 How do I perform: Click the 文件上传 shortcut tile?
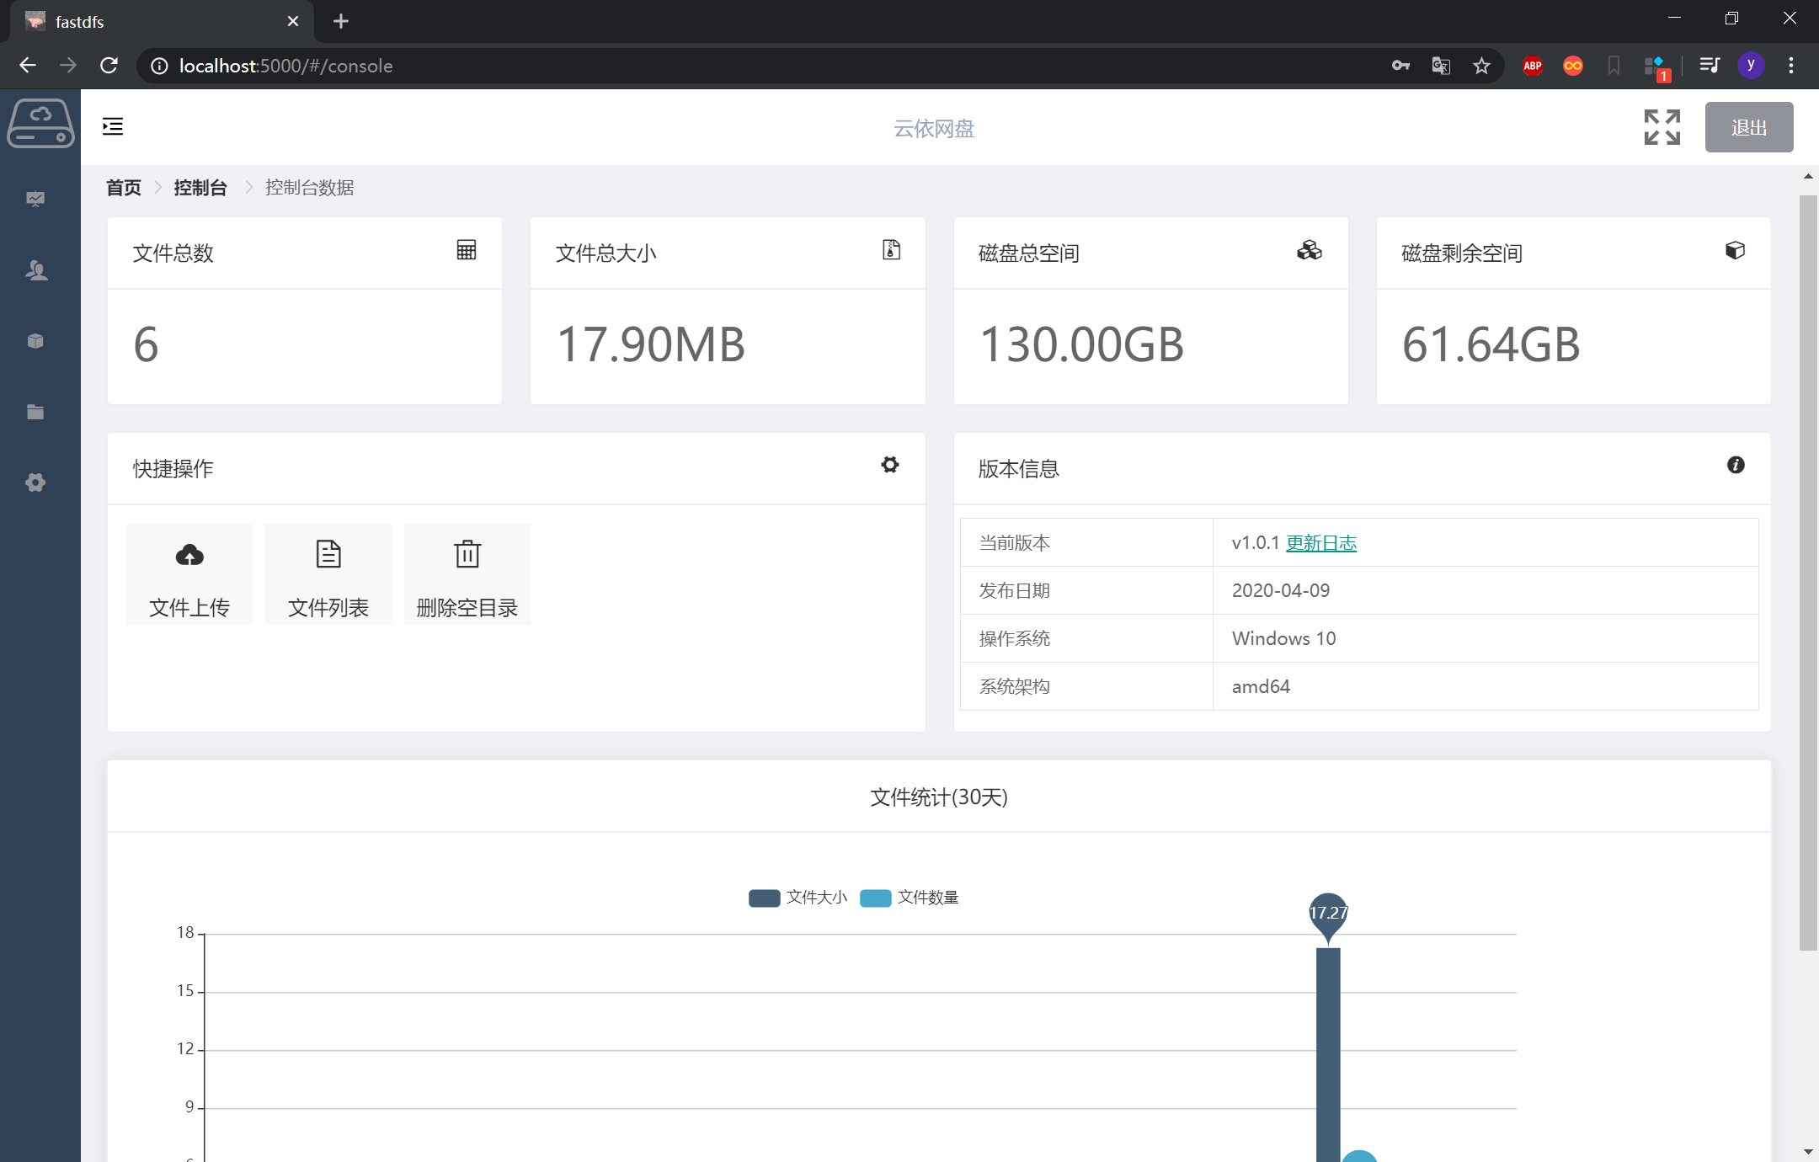189,575
